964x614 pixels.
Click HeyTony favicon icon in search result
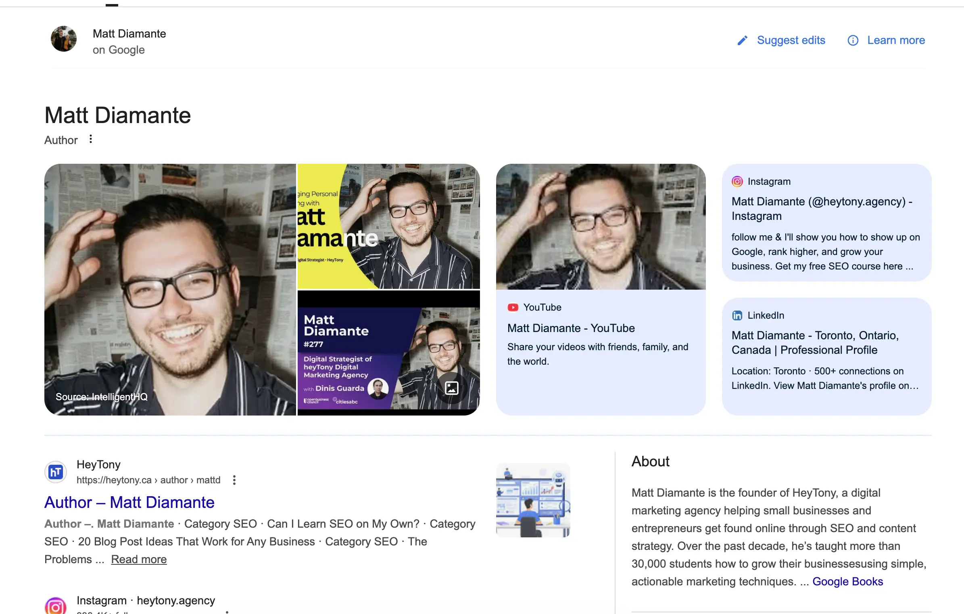tap(56, 472)
